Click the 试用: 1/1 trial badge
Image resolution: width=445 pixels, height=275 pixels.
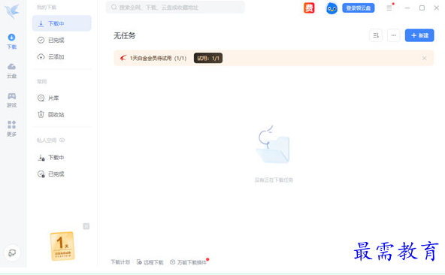208,58
